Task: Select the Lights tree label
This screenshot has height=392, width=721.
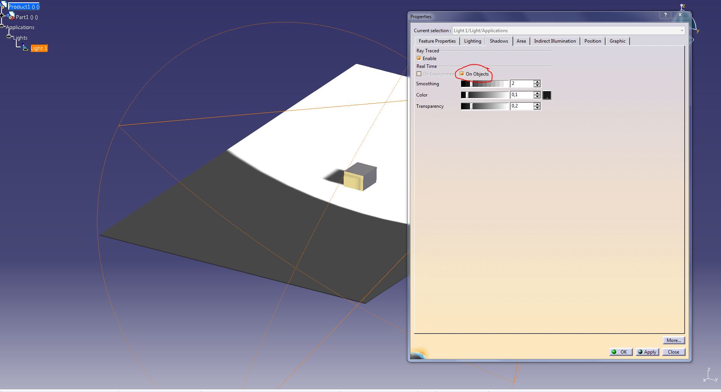Action: point(20,38)
